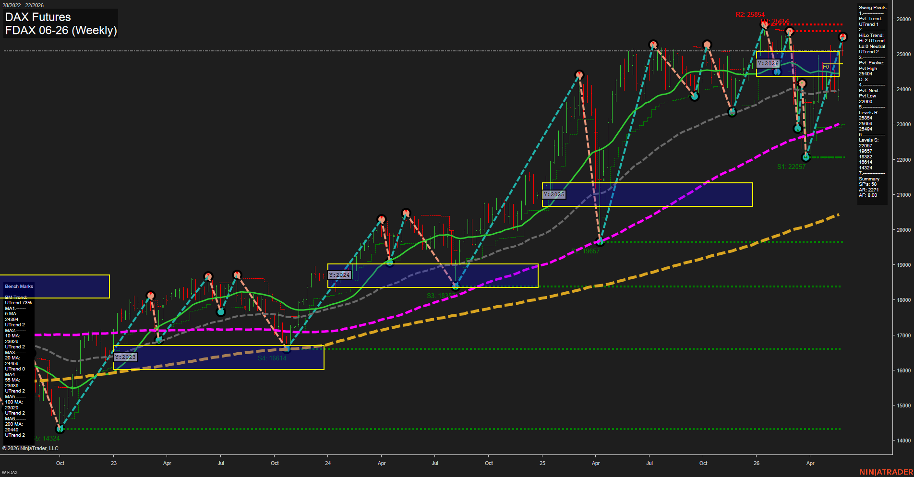Click the 'Pvt High' line
The width and height of the screenshot is (914, 477).
point(868,69)
